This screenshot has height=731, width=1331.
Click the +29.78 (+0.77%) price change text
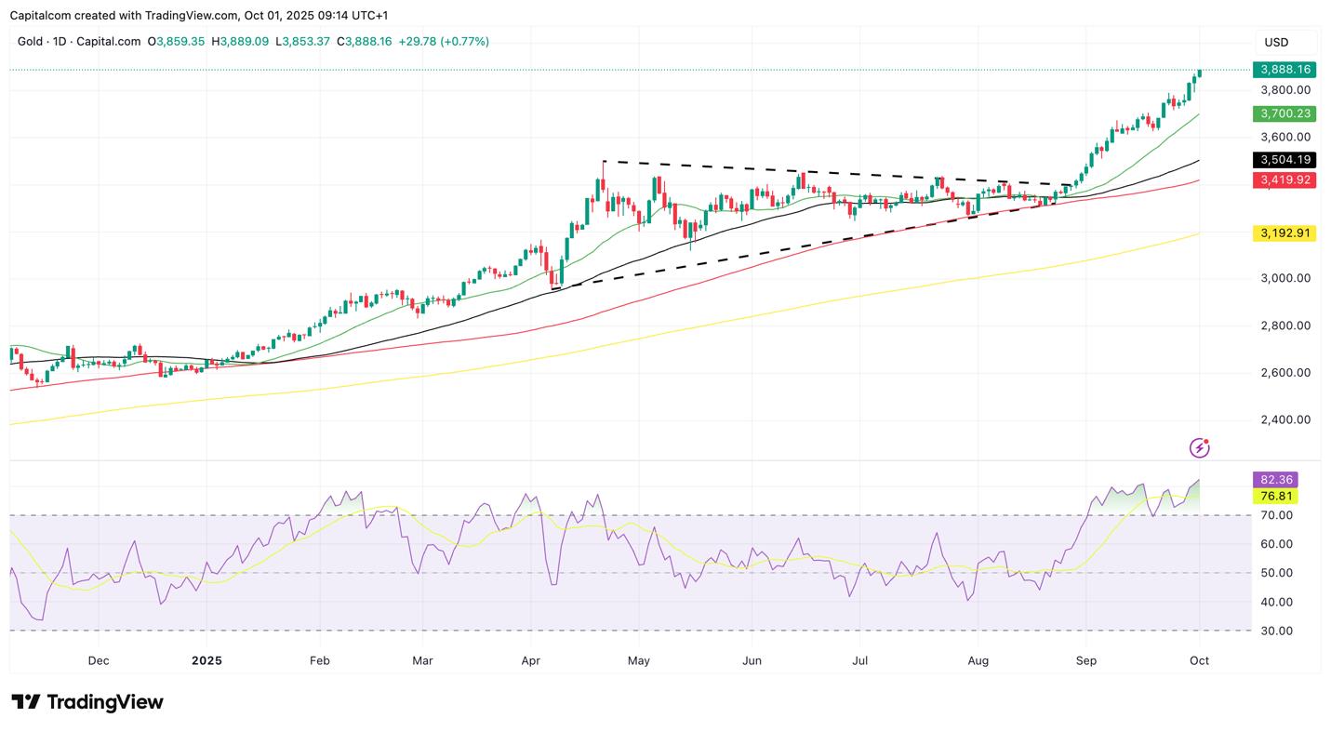pyautogui.click(x=444, y=42)
